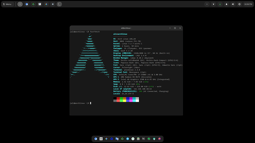Open the white square ChatGPT-style dock icon

(x=101, y=139)
